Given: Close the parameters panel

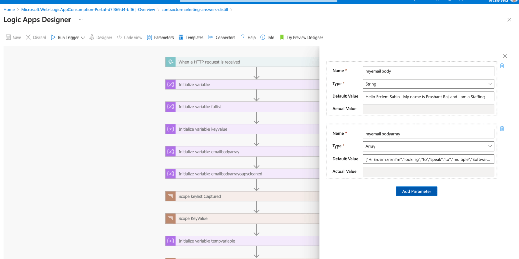Looking at the screenshot, I should (x=505, y=56).
